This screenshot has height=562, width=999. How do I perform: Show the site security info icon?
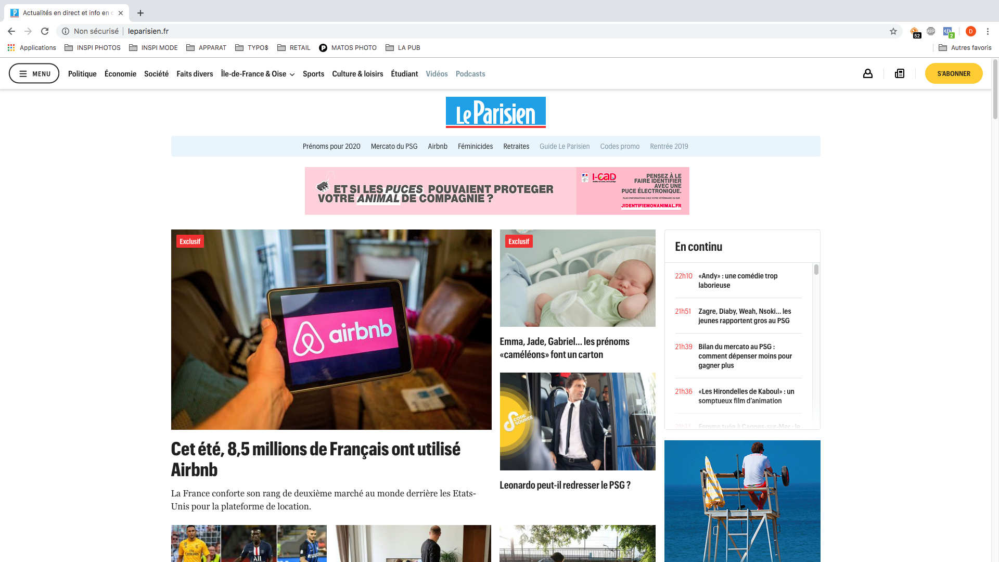(x=66, y=31)
